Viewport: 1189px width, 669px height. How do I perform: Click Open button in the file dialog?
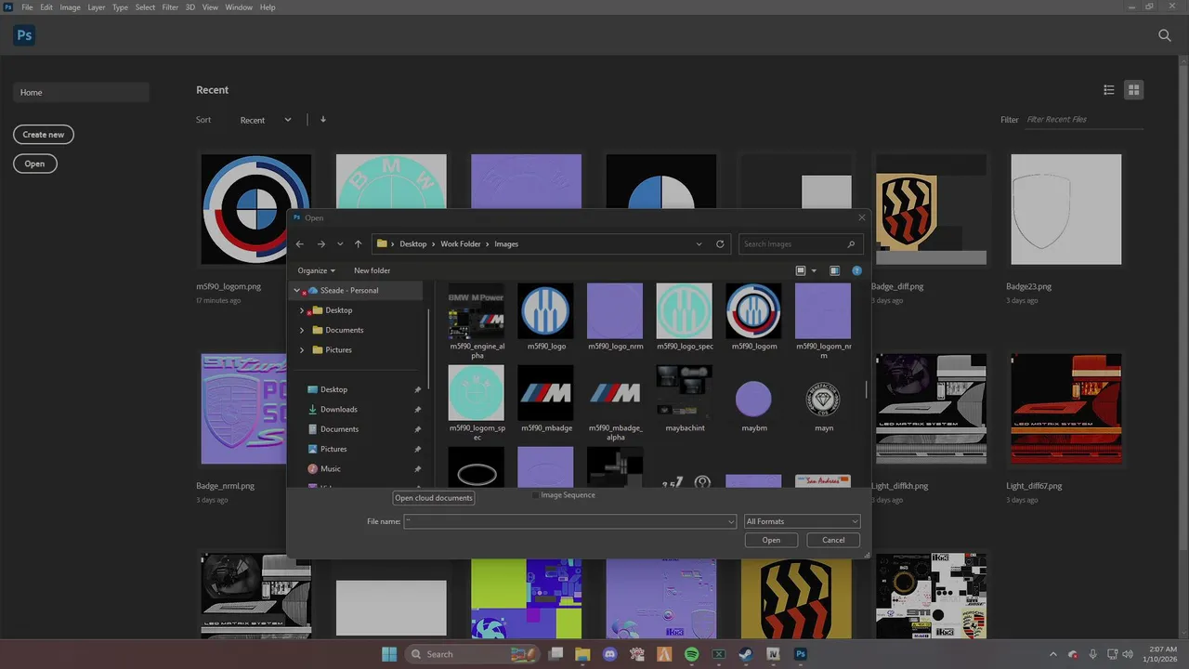[x=771, y=540]
